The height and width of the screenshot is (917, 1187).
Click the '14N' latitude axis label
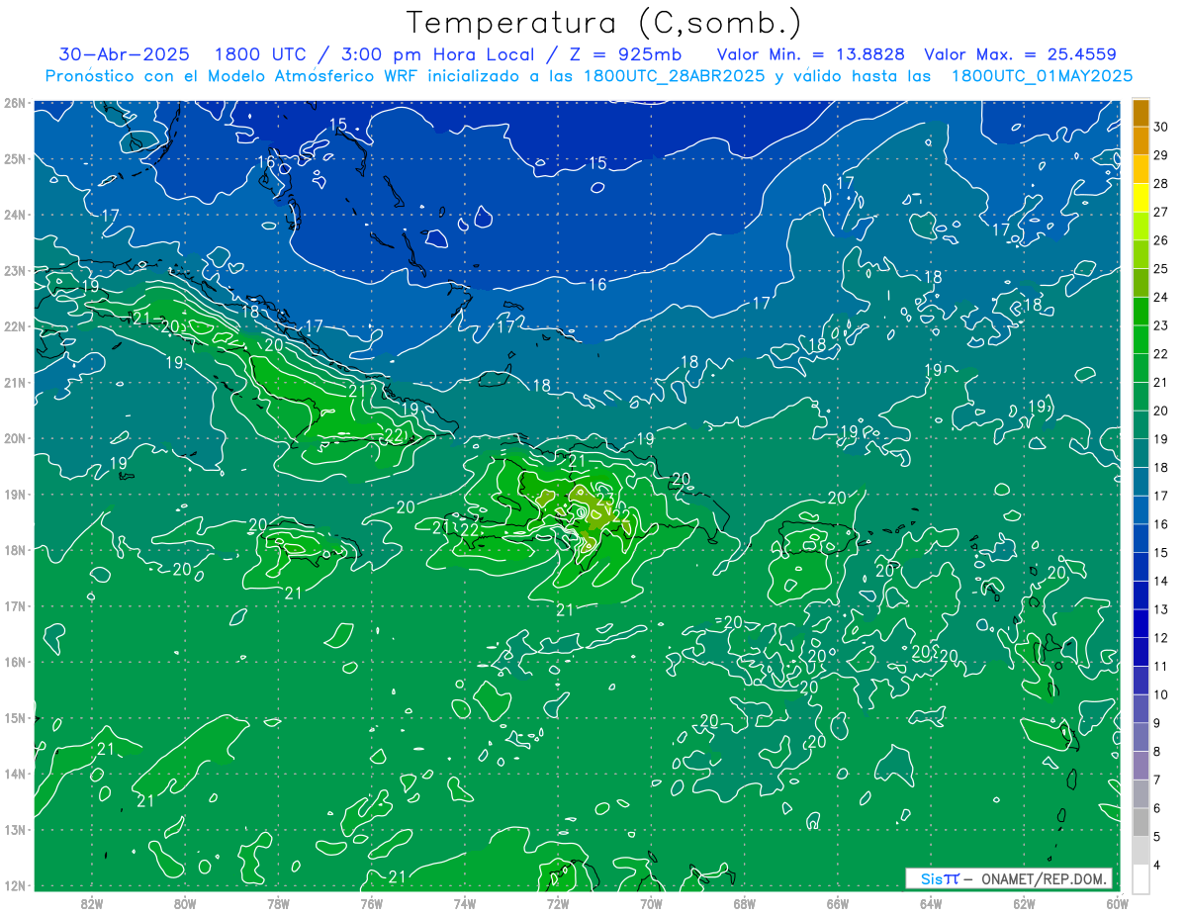15,774
